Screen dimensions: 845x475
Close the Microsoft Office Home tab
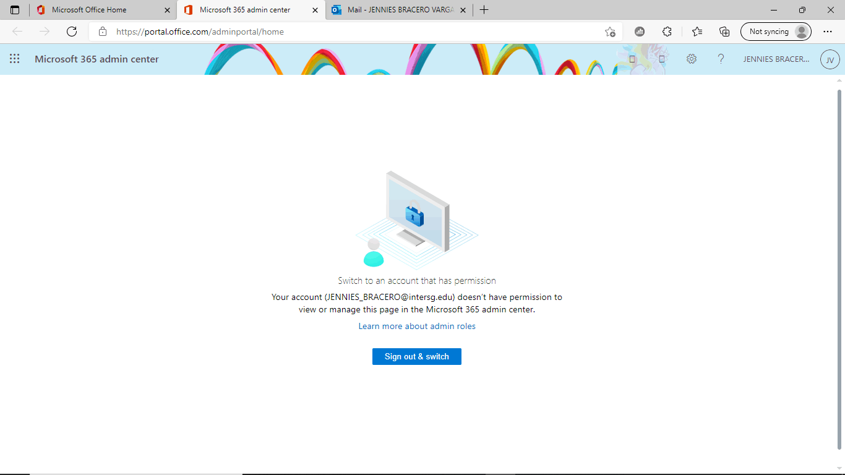coord(167,10)
